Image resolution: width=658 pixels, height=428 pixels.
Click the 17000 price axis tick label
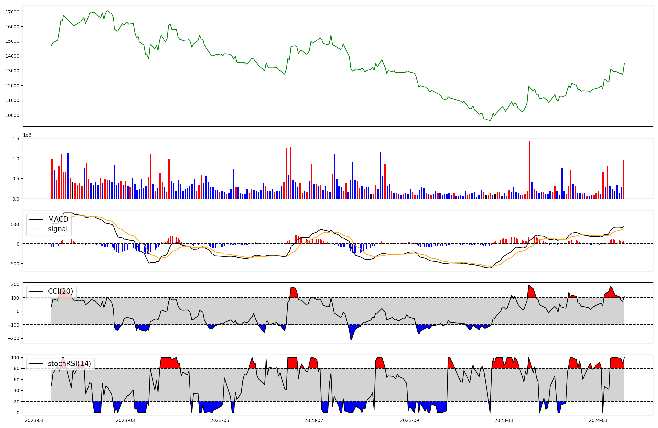13,12
